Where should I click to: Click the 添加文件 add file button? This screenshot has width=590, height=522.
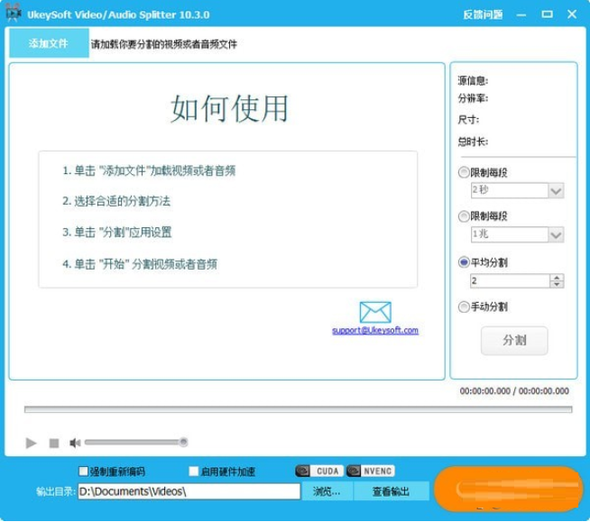(x=49, y=43)
